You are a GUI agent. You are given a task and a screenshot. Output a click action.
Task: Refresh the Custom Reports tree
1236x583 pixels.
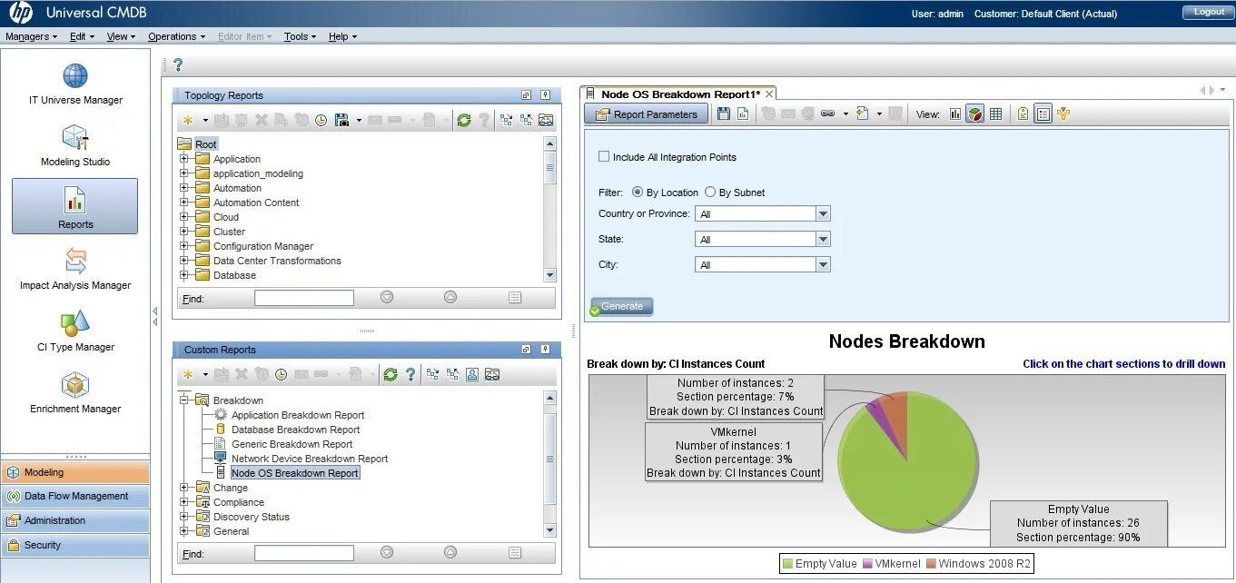click(390, 374)
